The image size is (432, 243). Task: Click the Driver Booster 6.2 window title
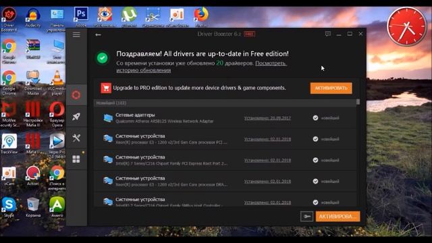tap(219, 34)
